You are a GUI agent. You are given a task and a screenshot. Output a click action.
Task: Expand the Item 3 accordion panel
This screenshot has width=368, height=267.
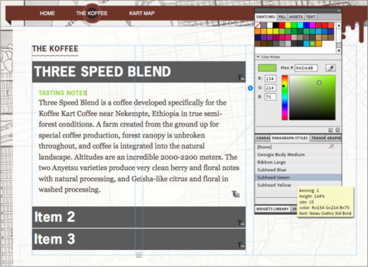(x=139, y=239)
